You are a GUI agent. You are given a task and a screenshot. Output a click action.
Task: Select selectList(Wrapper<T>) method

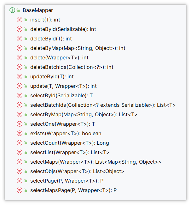(70, 152)
